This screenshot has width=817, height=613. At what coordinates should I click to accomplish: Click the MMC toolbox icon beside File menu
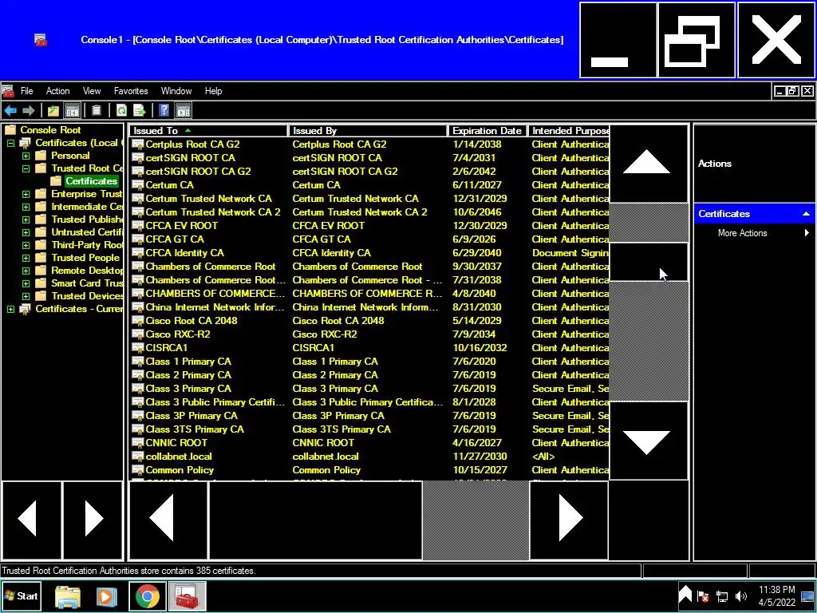point(8,91)
